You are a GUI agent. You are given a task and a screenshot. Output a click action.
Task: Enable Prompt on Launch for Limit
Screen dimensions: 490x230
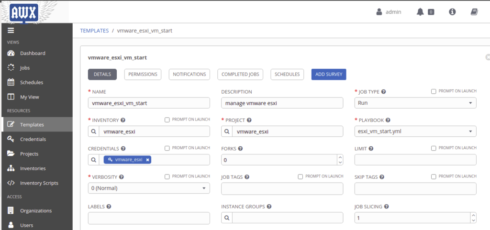pyautogui.click(x=434, y=148)
